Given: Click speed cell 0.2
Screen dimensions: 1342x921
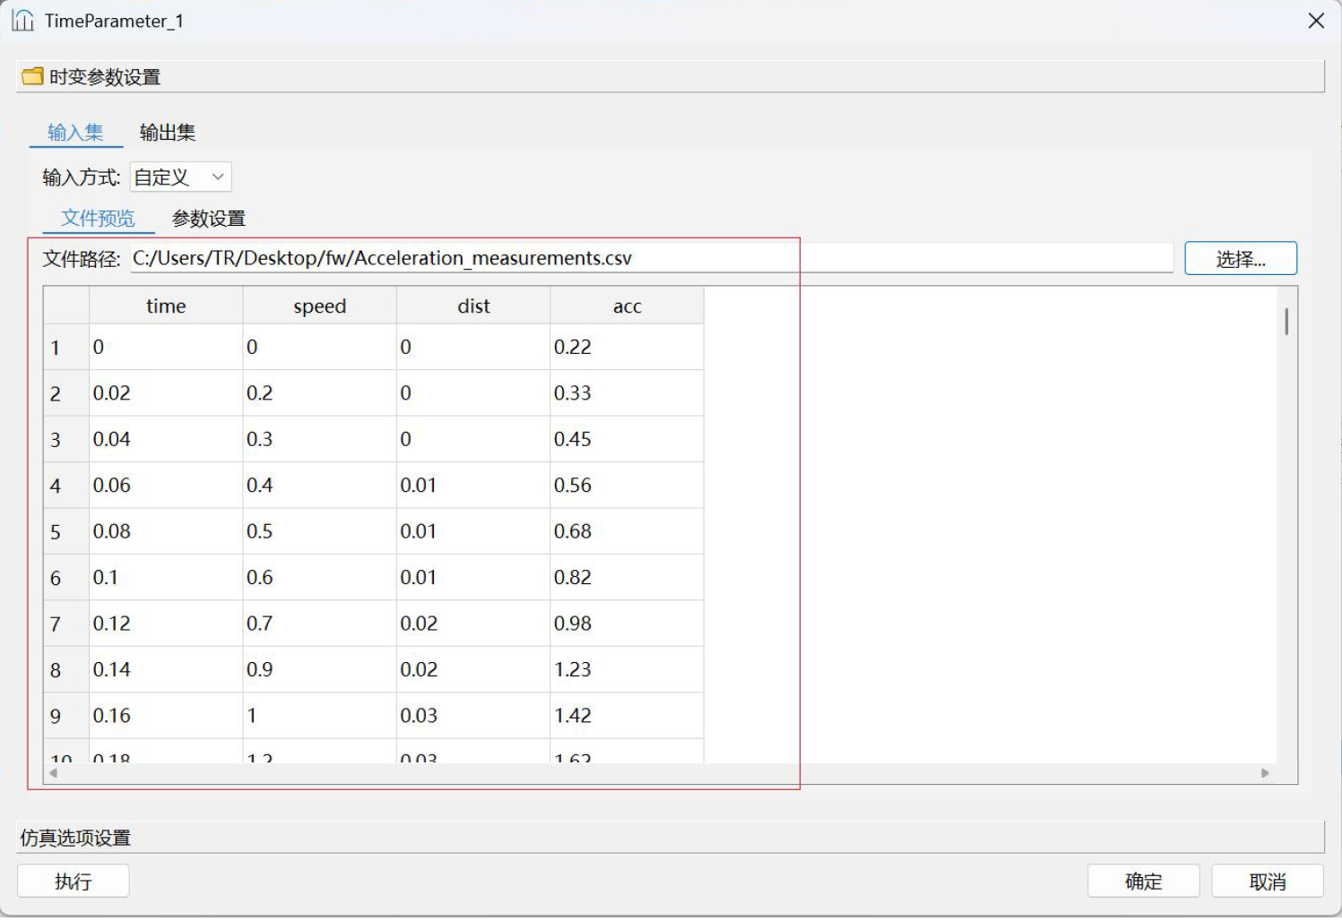Looking at the screenshot, I should [320, 393].
